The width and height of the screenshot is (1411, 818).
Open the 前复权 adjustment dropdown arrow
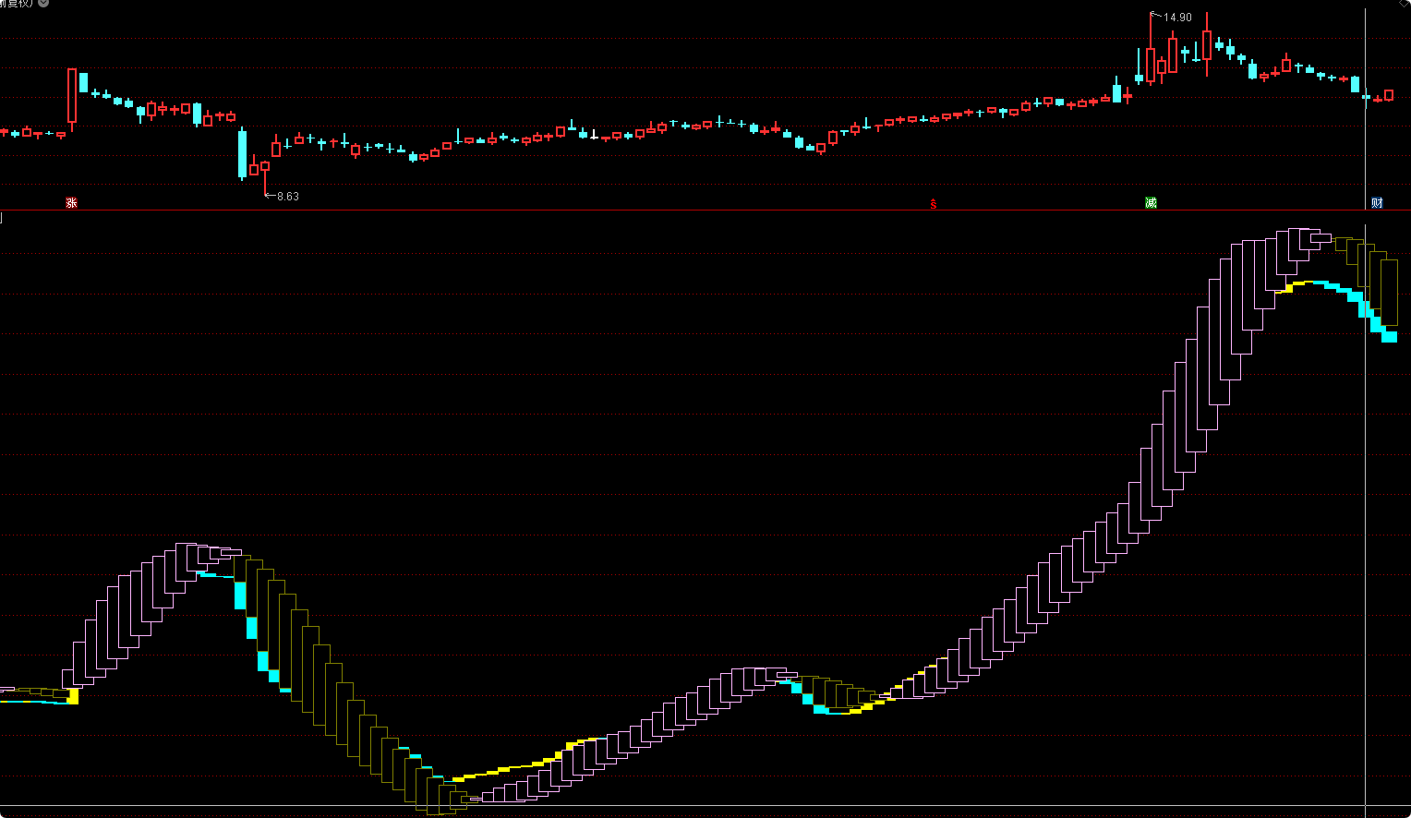(43, 4)
